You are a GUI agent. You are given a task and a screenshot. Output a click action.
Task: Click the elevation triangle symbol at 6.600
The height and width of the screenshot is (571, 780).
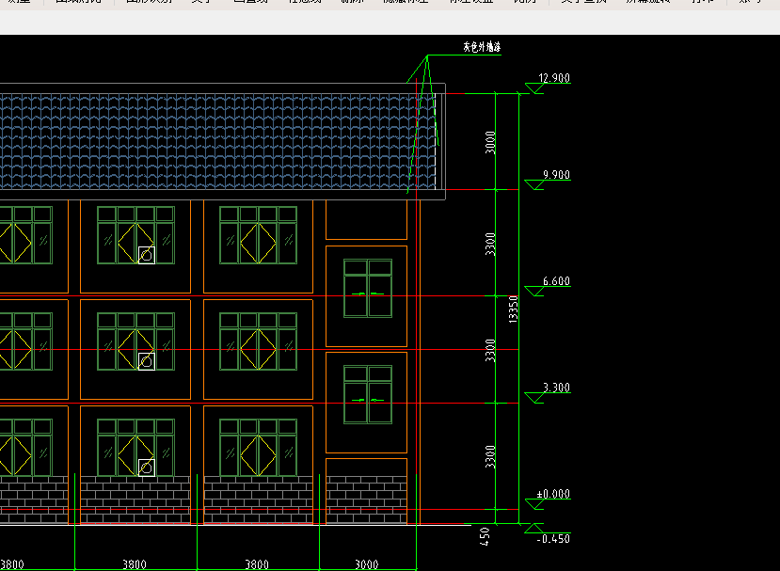(x=534, y=292)
